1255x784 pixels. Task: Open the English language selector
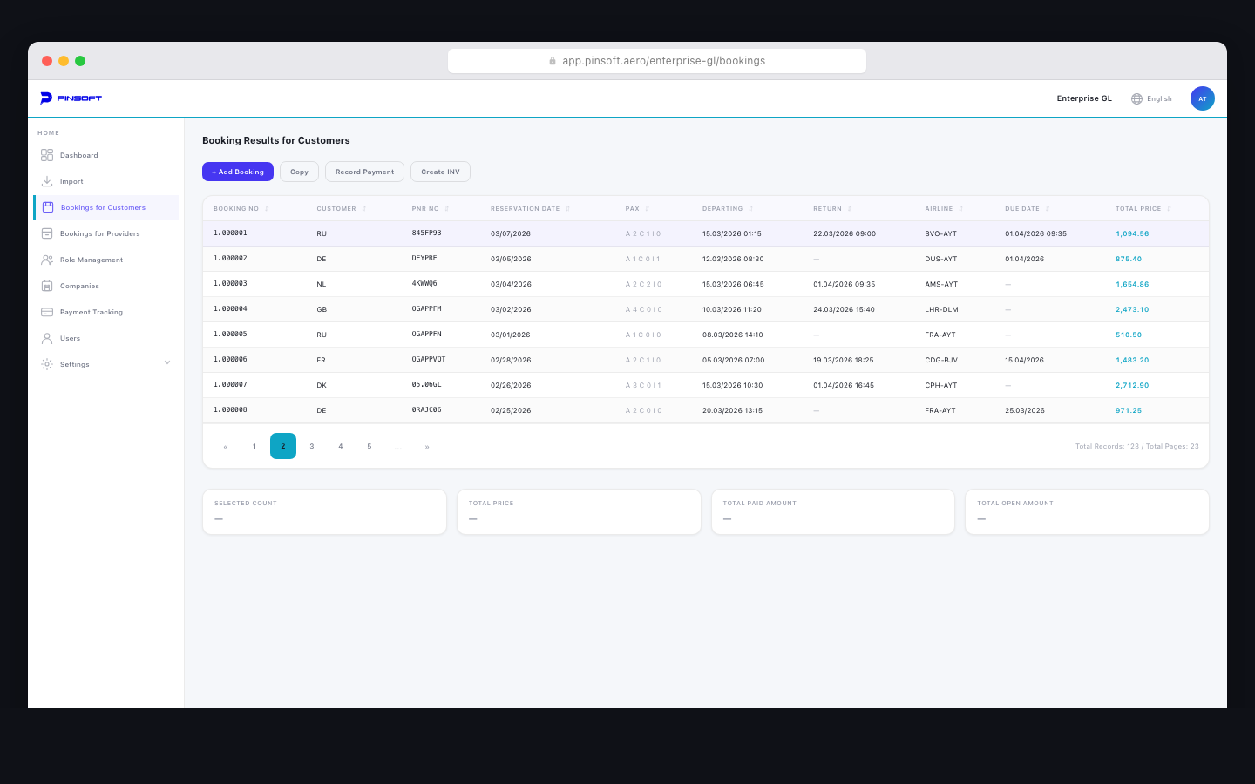1151,98
